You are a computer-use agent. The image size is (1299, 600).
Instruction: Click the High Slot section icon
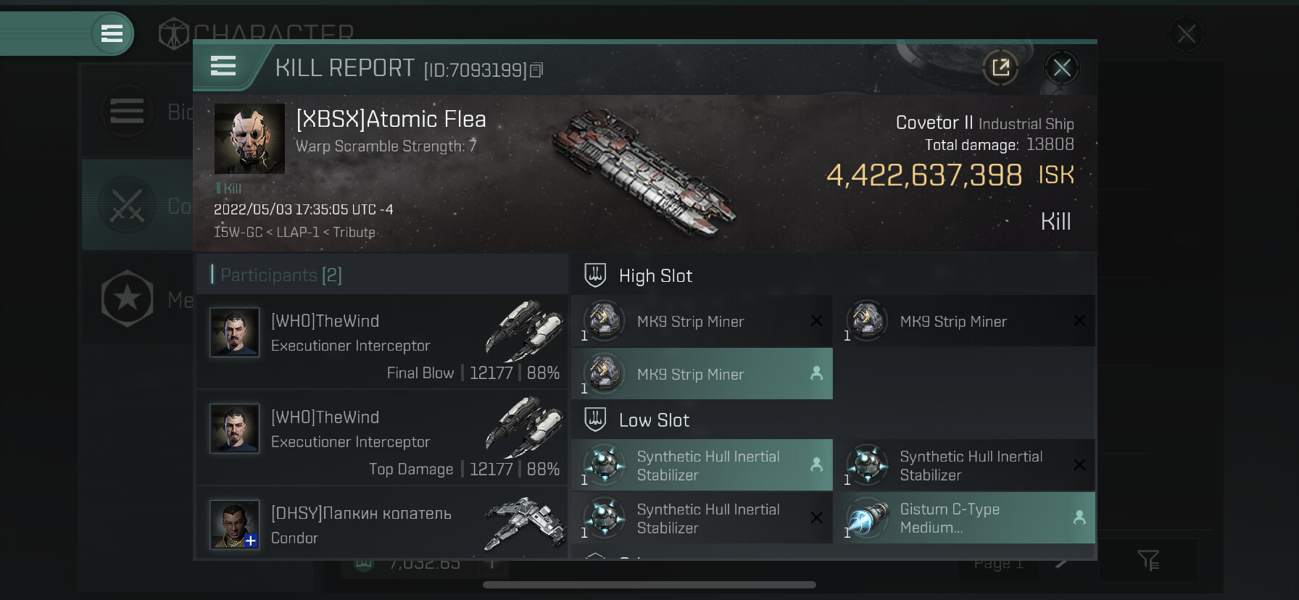pos(595,275)
